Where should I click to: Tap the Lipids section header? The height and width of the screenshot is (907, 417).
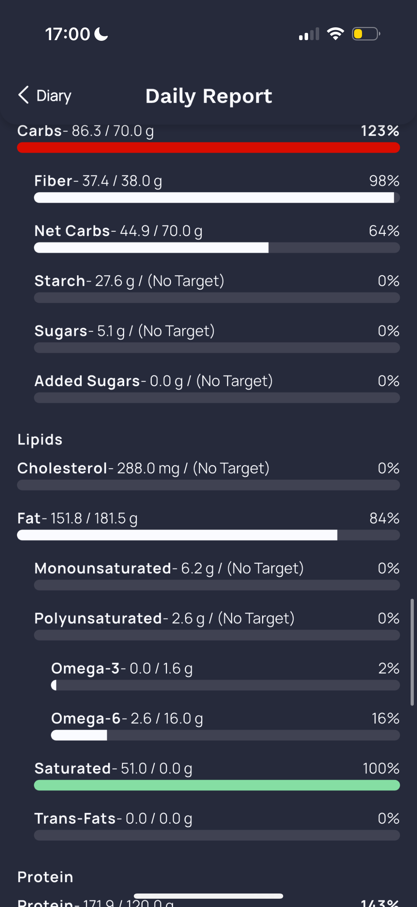pyautogui.click(x=40, y=439)
